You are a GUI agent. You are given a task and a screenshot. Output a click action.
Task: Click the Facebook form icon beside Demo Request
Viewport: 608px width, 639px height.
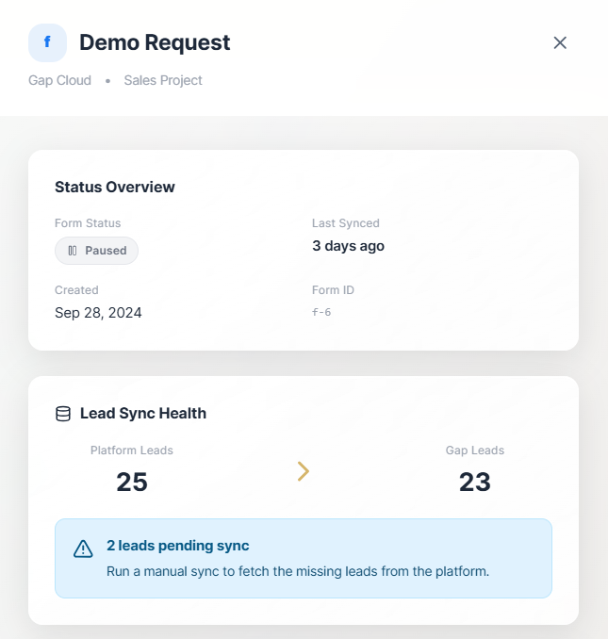point(47,42)
